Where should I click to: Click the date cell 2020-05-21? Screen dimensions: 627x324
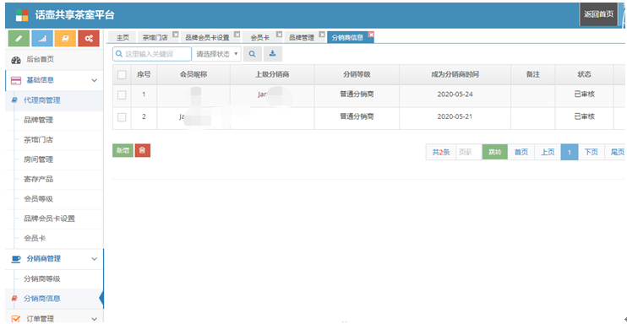click(455, 117)
